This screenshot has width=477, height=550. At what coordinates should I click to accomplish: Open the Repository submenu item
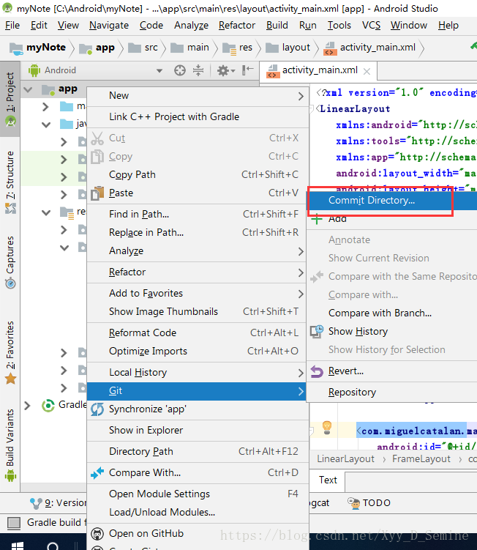point(392,392)
